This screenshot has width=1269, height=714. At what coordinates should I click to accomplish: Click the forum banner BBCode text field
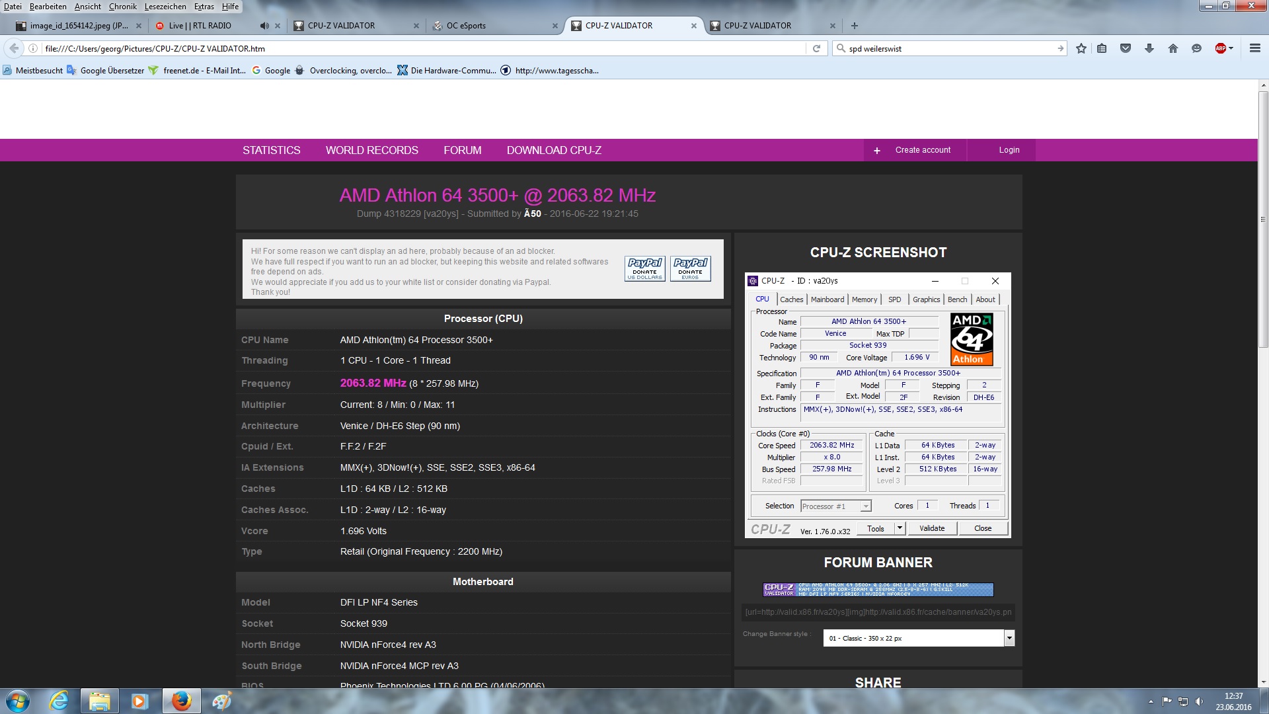tap(878, 612)
